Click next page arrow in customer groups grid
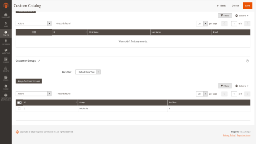The image size is (256, 144). point(247,94)
